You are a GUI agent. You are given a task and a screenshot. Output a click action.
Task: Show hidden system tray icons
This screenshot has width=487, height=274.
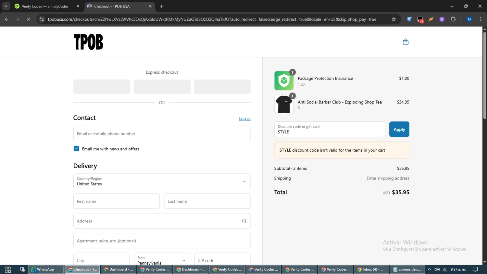point(430,269)
